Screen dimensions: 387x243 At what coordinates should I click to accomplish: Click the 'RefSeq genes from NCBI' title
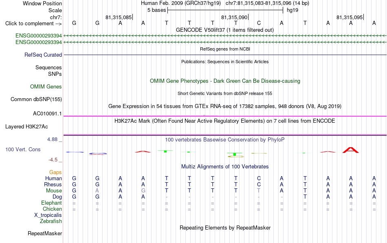tap(225, 49)
